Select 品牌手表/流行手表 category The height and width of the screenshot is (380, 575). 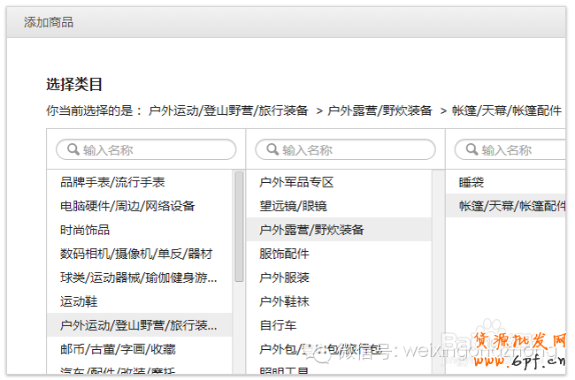[x=112, y=182]
